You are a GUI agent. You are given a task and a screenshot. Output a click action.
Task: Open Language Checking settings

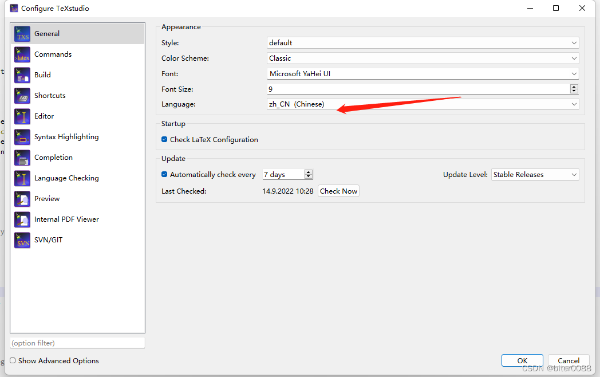[78, 179]
